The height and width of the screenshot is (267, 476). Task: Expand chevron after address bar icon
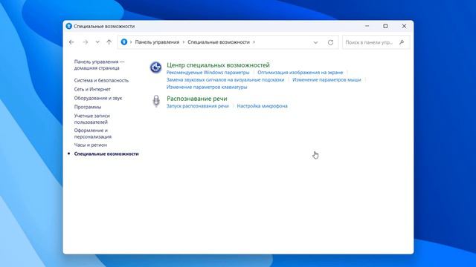(131, 42)
